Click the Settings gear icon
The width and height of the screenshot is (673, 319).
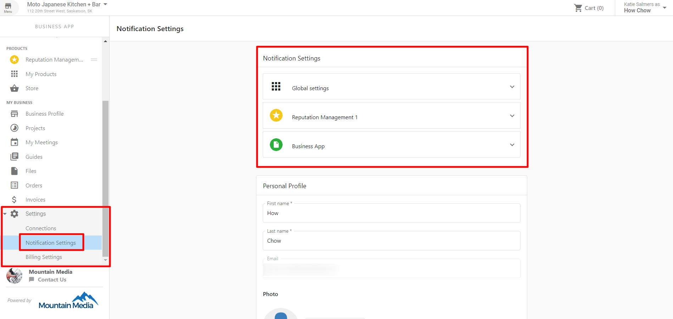[14, 214]
